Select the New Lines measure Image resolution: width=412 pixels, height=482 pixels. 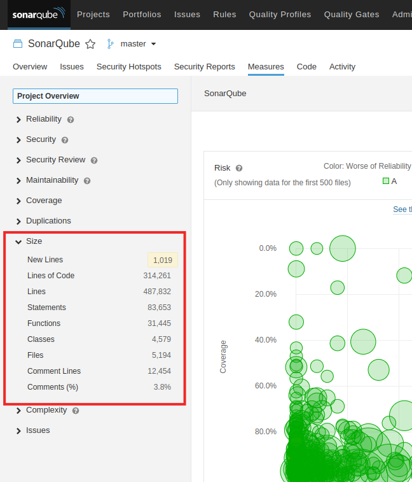(45, 260)
